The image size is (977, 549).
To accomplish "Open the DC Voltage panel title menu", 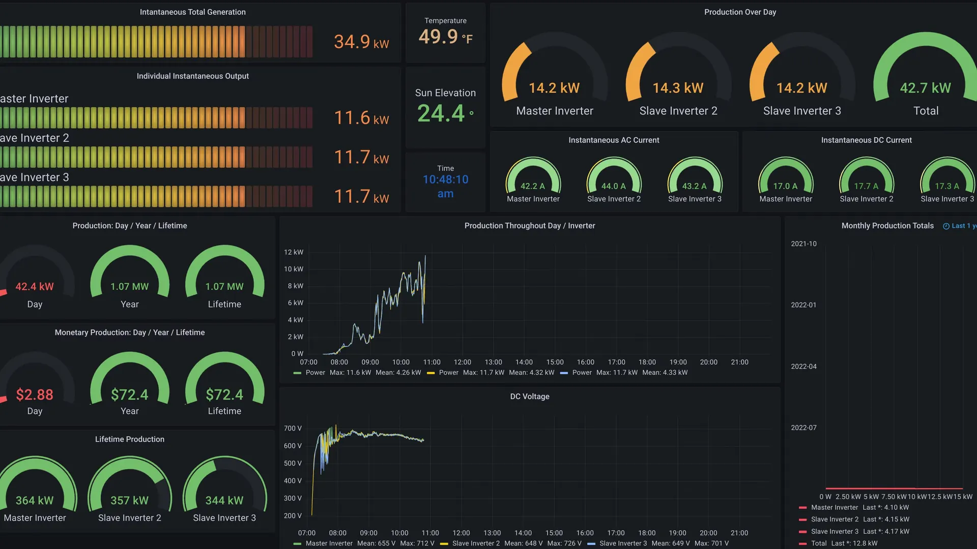I will point(530,396).
